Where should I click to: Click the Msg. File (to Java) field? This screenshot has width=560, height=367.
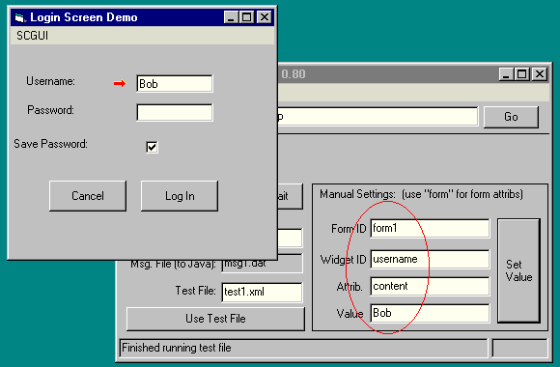click(262, 267)
